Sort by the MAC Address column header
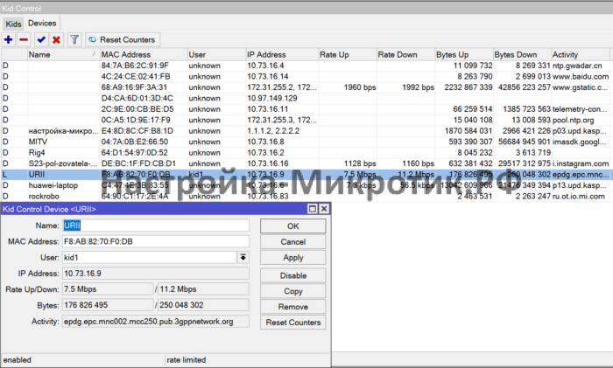The height and width of the screenshot is (368, 613). click(x=143, y=55)
